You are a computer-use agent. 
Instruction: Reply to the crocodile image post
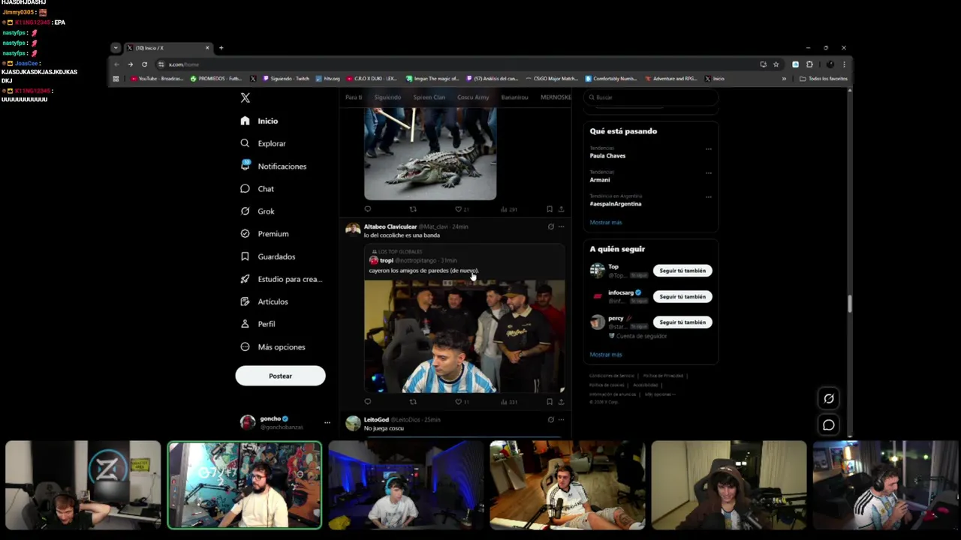pyautogui.click(x=367, y=209)
